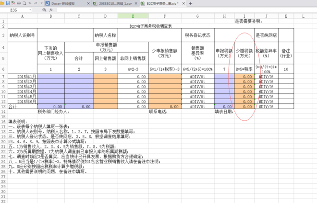Click the 2015年1月 row label
Viewport: 317px width, 203px height.
(23, 77)
